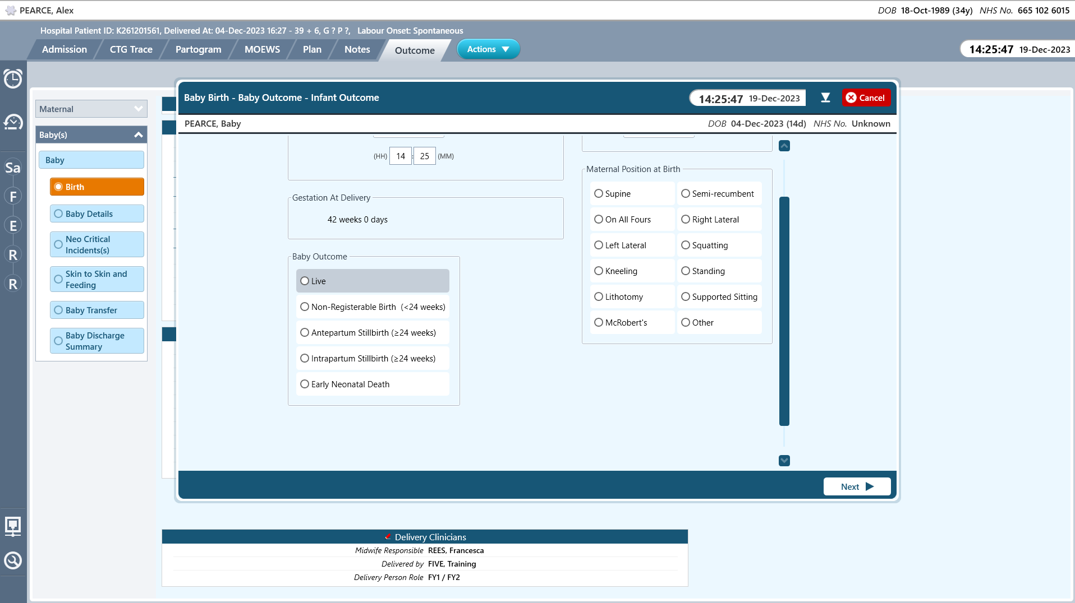Select Early Neonatal Death option

(373, 384)
